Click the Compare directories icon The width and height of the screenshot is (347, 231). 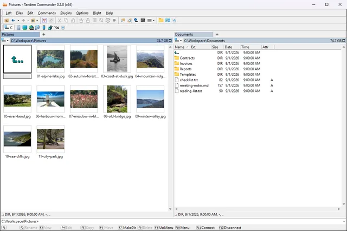[x=94, y=21]
